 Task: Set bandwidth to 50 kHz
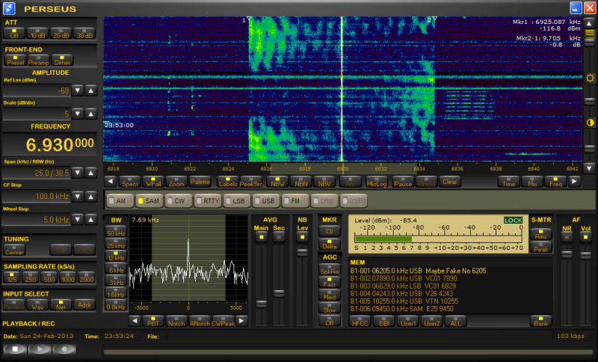pyautogui.click(x=116, y=232)
